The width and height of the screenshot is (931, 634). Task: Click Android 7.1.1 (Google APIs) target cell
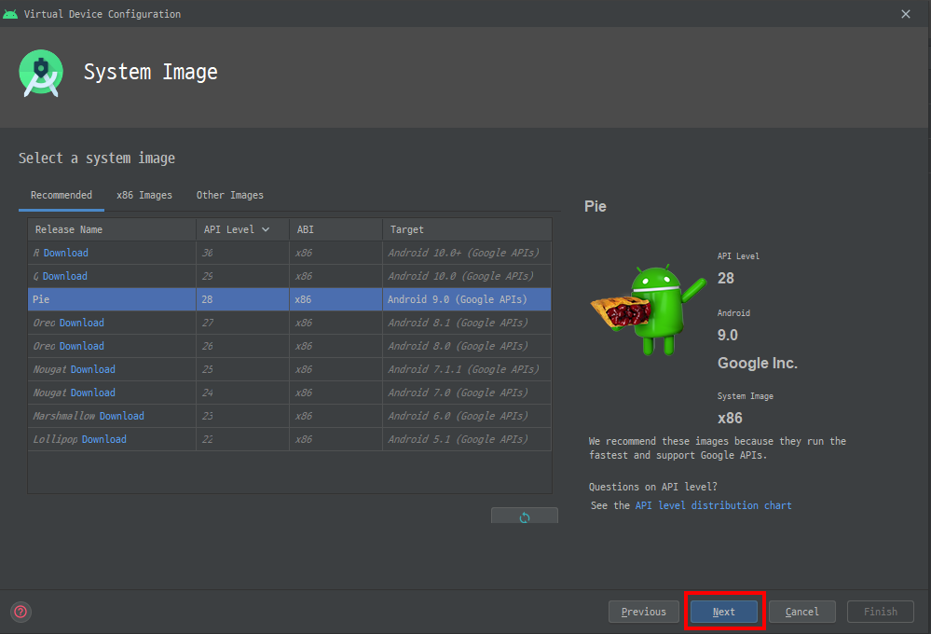point(467,369)
